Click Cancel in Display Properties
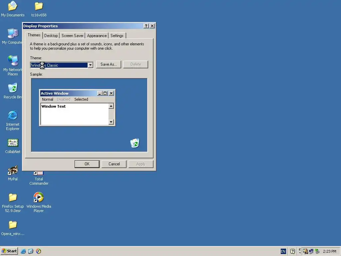This screenshot has width=341, height=256. pyautogui.click(x=114, y=164)
